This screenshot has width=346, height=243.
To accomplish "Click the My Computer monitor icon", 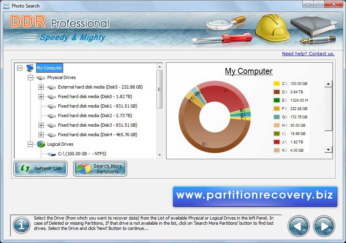I will pyautogui.click(x=30, y=68).
